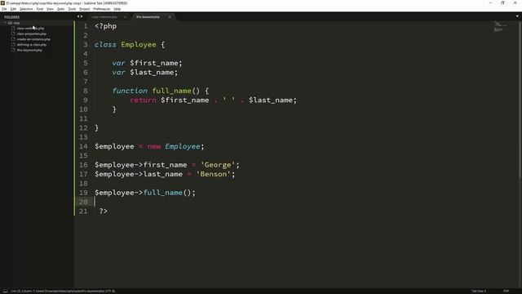Viewport: 522px width, 294px height.
Task: Open create-an-instance.php from sidebar
Action: [33, 39]
